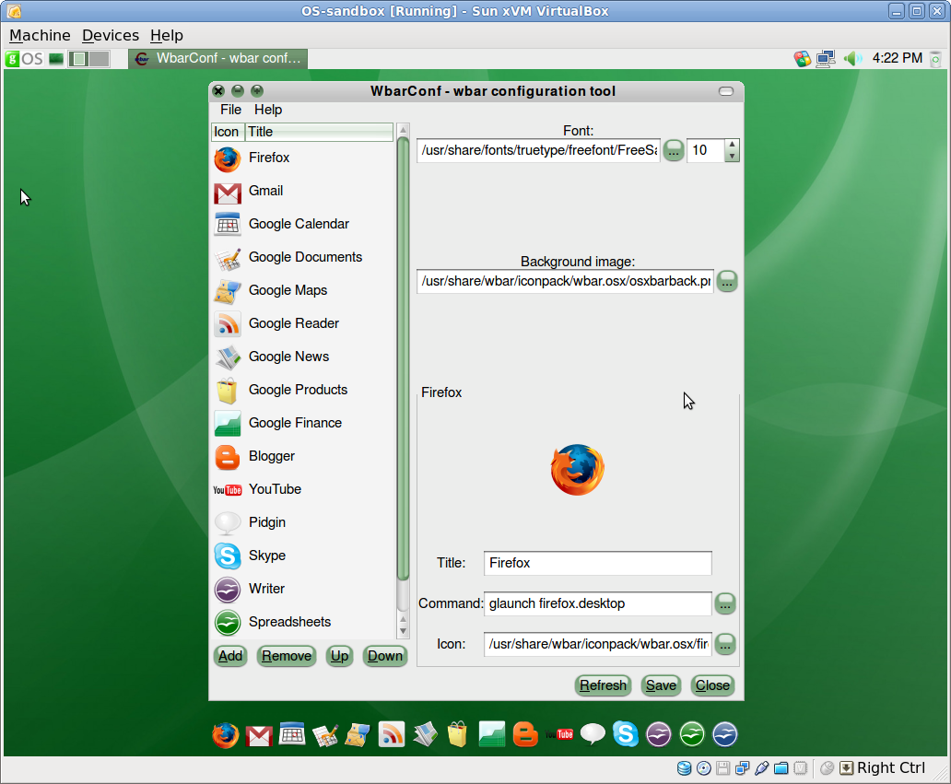
Task: Click the purple Writer icon in dock
Action: click(659, 735)
